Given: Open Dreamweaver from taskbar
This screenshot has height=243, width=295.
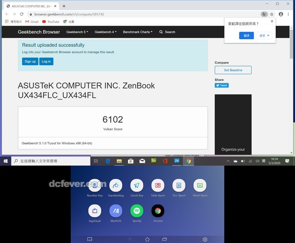Looking at the screenshot, I should coord(154,161).
